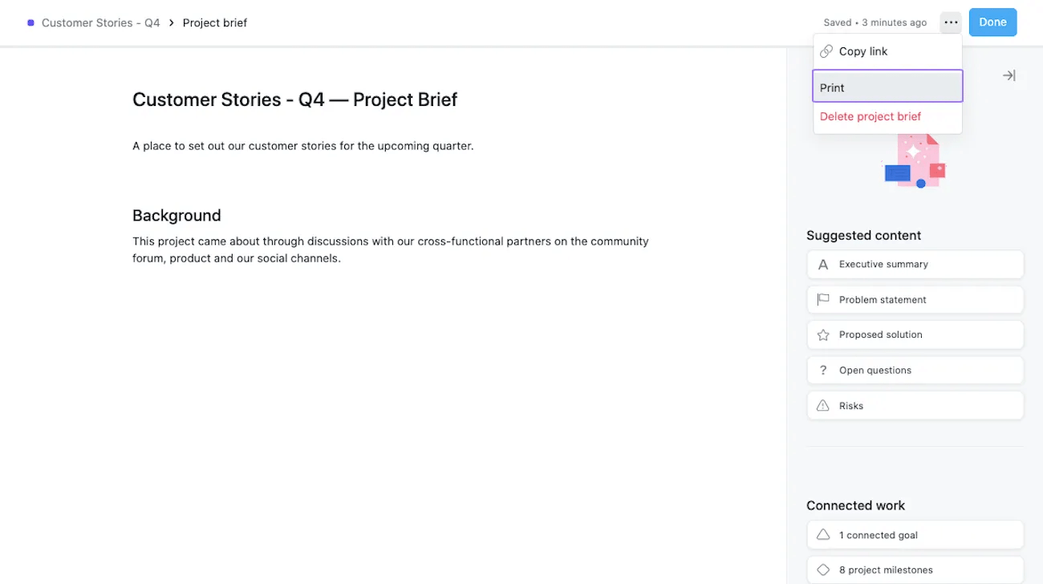The width and height of the screenshot is (1043, 584).
Task: Open the three-dot overflow menu
Action: coord(951,22)
